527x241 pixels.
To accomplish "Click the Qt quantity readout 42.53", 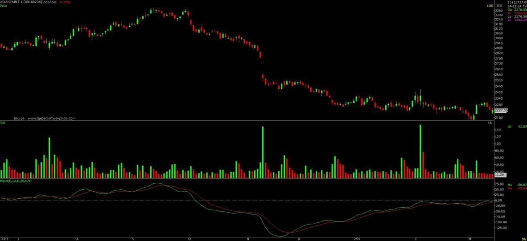I will [x=517, y=127].
